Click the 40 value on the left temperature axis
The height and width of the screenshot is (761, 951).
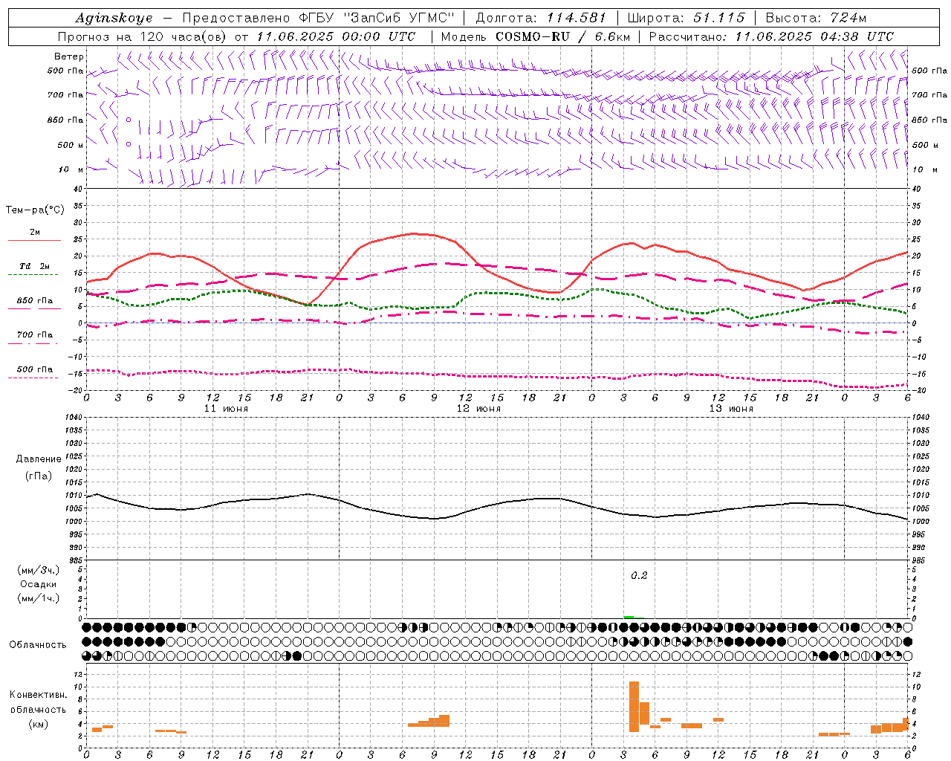[79, 189]
